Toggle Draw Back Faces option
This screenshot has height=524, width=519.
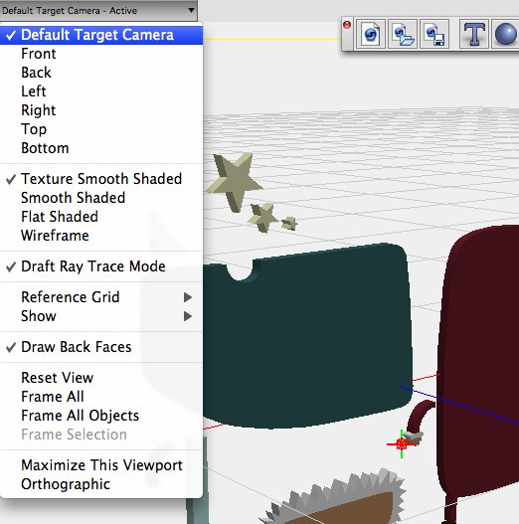click(101, 347)
